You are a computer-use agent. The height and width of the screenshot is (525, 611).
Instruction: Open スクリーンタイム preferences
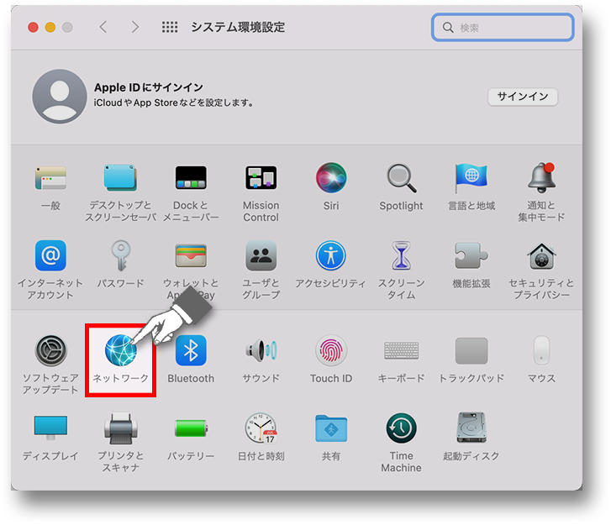402,255
